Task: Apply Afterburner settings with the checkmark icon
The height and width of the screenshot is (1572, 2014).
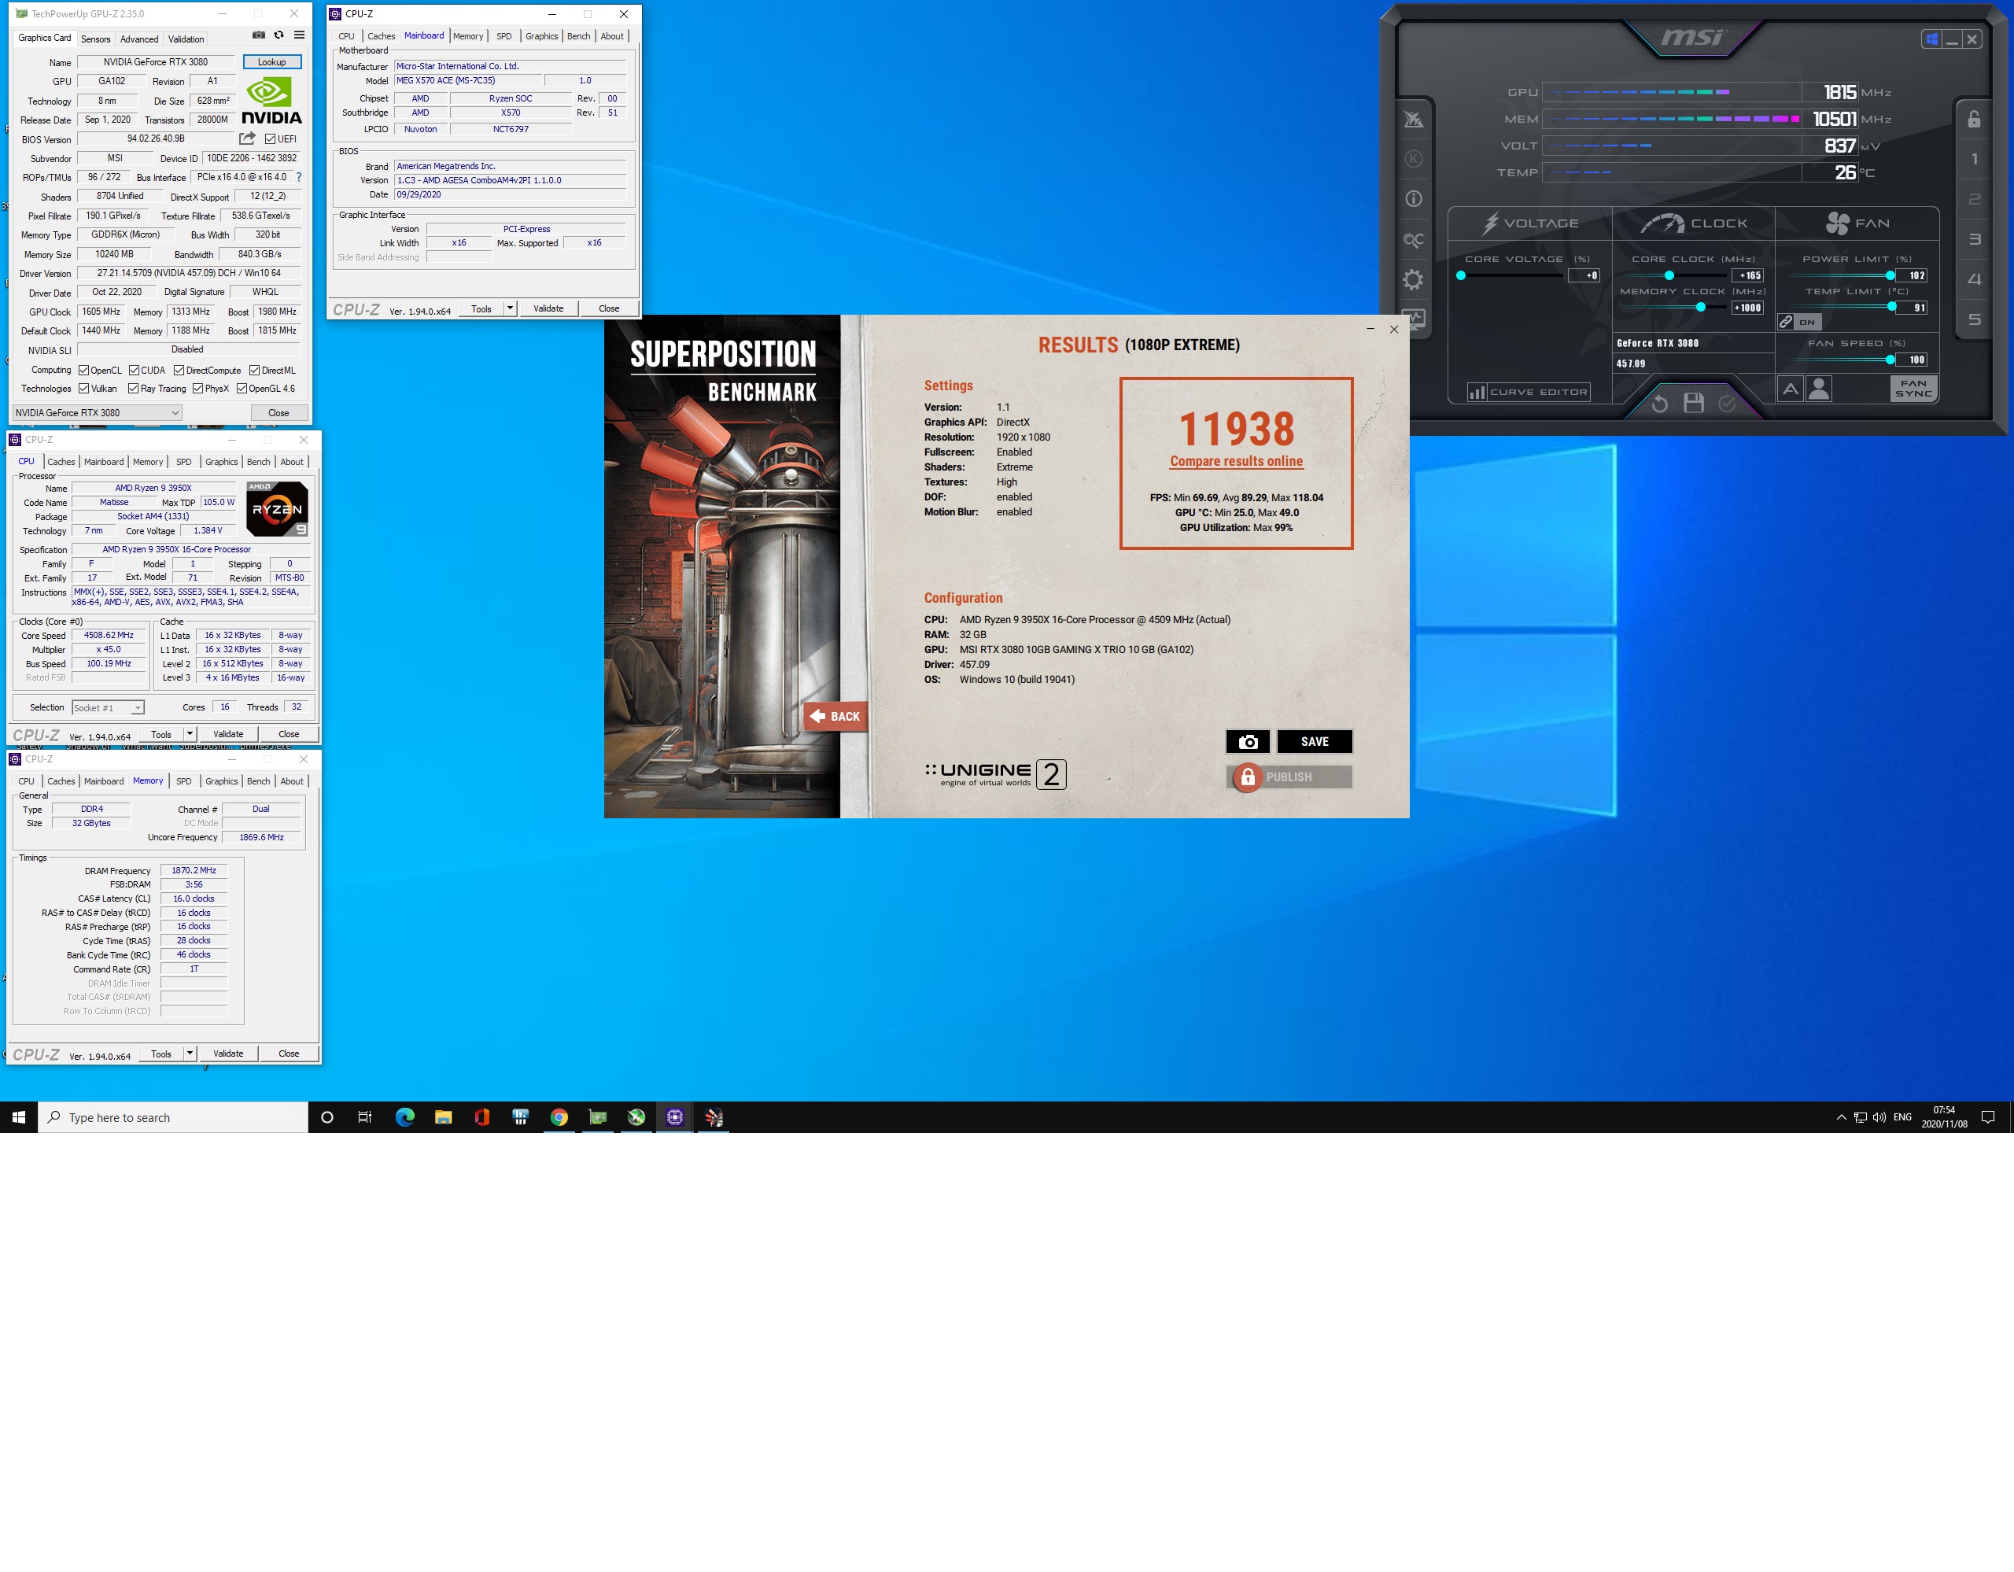Action: click(x=1727, y=403)
